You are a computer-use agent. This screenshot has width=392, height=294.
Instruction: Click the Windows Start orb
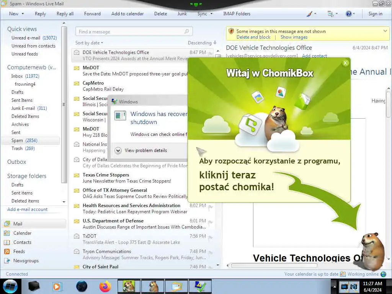(10, 286)
